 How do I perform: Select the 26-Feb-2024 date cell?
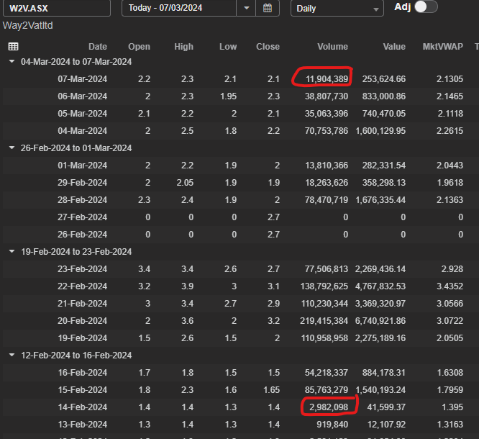pyautogui.click(x=82, y=235)
